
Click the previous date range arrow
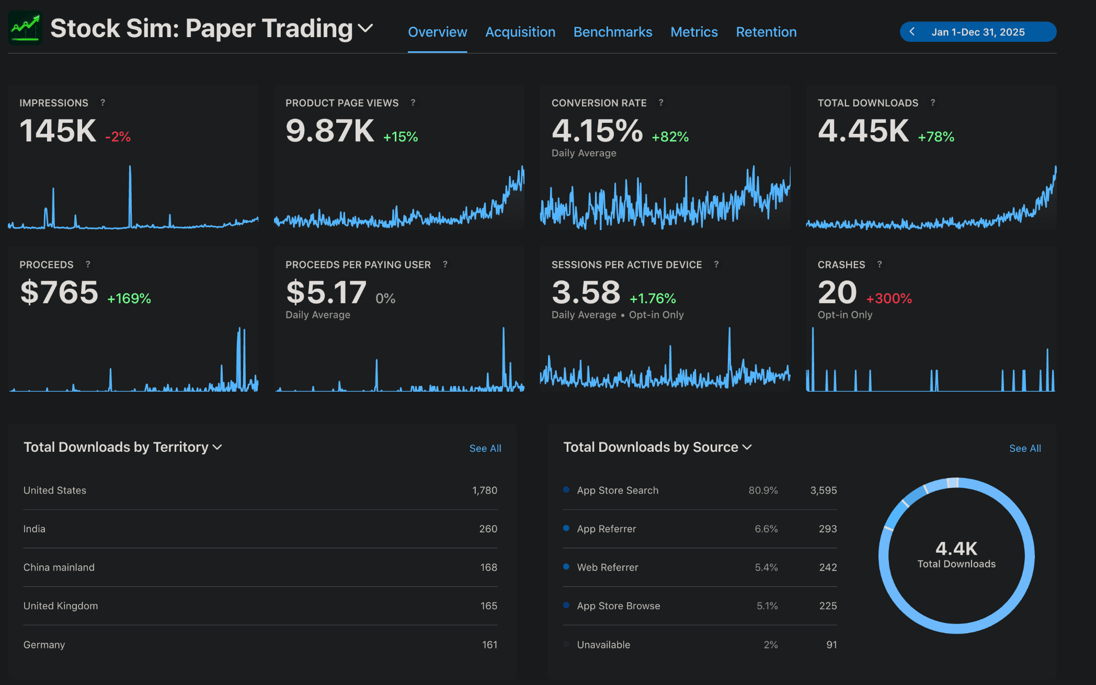coord(912,32)
